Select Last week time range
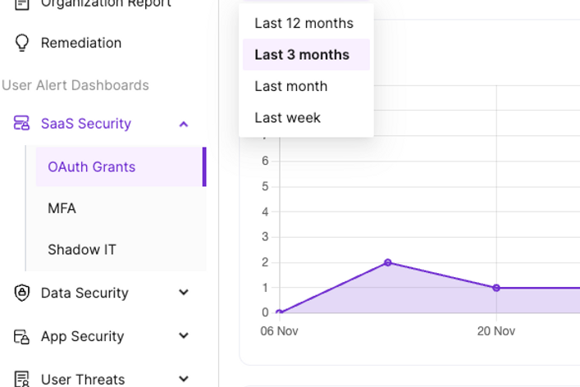 click(x=287, y=117)
